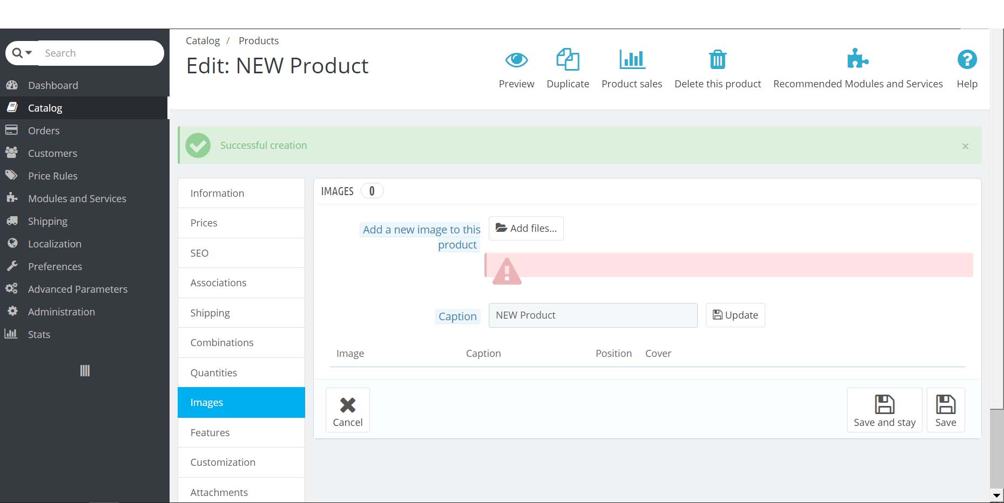This screenshot has height=503, width=1004.
Task: Click the images count badge
Action: coord(372,191)
